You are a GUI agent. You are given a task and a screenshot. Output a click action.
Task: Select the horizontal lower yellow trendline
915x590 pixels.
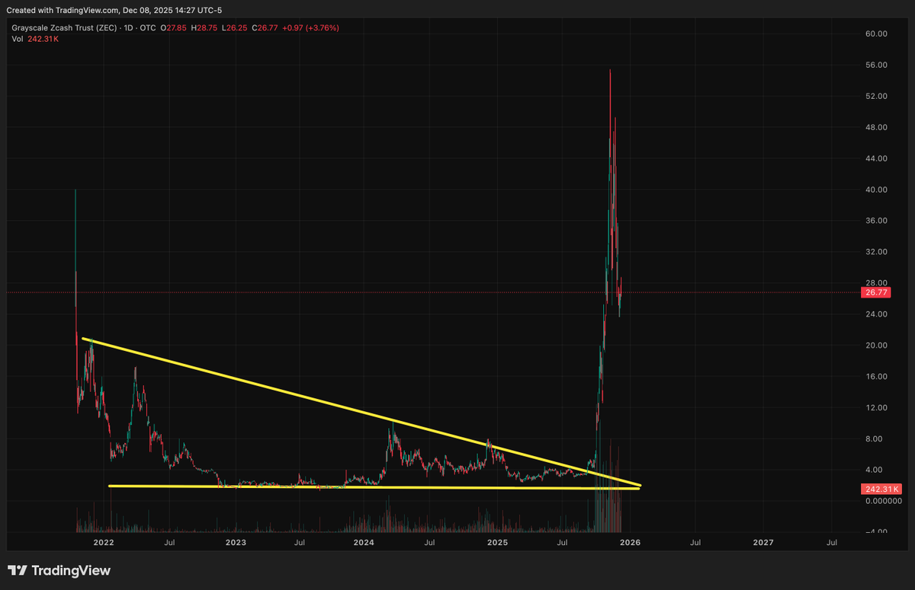click(374, 487)
